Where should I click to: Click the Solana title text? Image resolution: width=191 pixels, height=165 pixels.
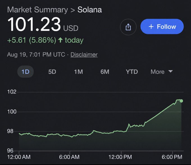coord(90,10)
